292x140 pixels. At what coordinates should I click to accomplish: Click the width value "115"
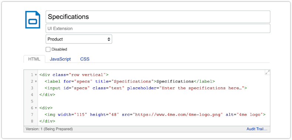[81, 115]
